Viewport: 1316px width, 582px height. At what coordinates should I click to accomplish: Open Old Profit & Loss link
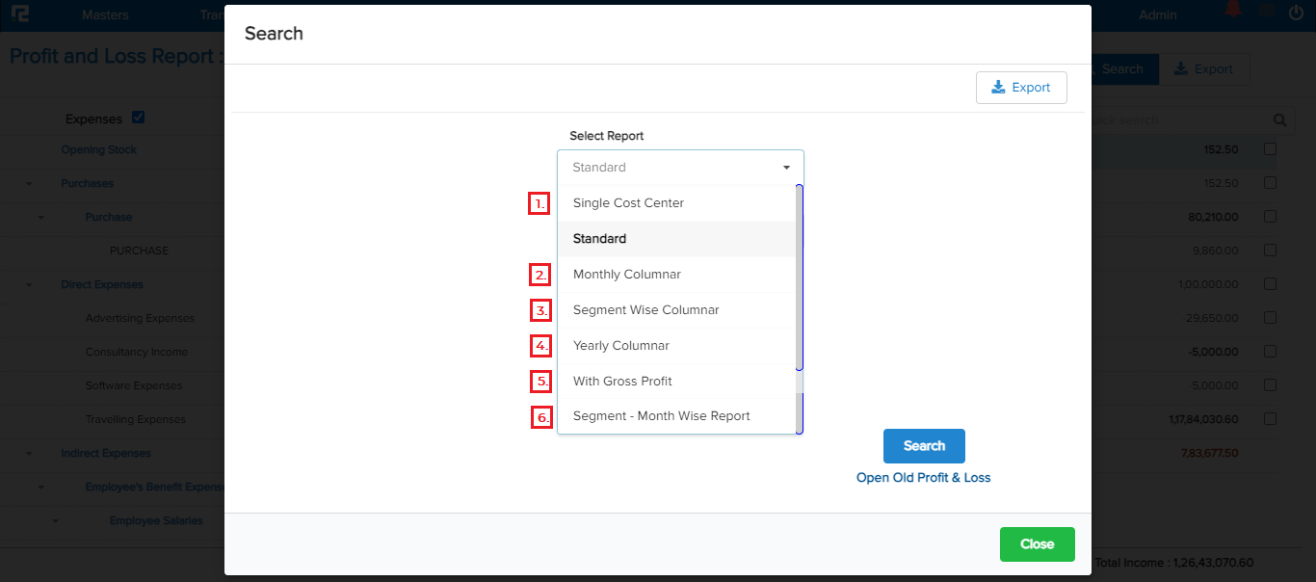[x=923, y=478]
